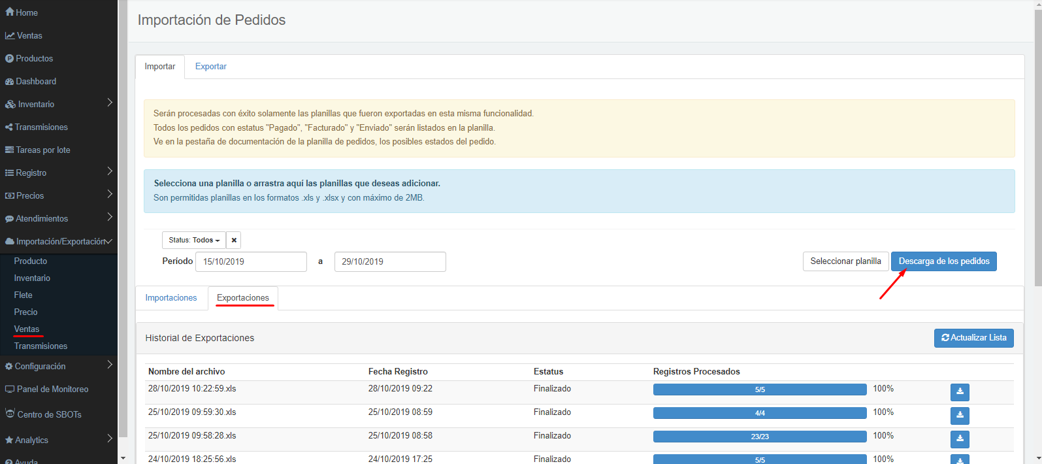The width and height of the screenshot is (1042, 464).
Task: Click file name 24/10/2019 18:25:56.xls
Action: [192, 459]
